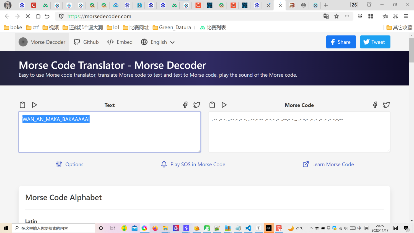
Task: Share Text via Twitter icon
Action: 197,105
